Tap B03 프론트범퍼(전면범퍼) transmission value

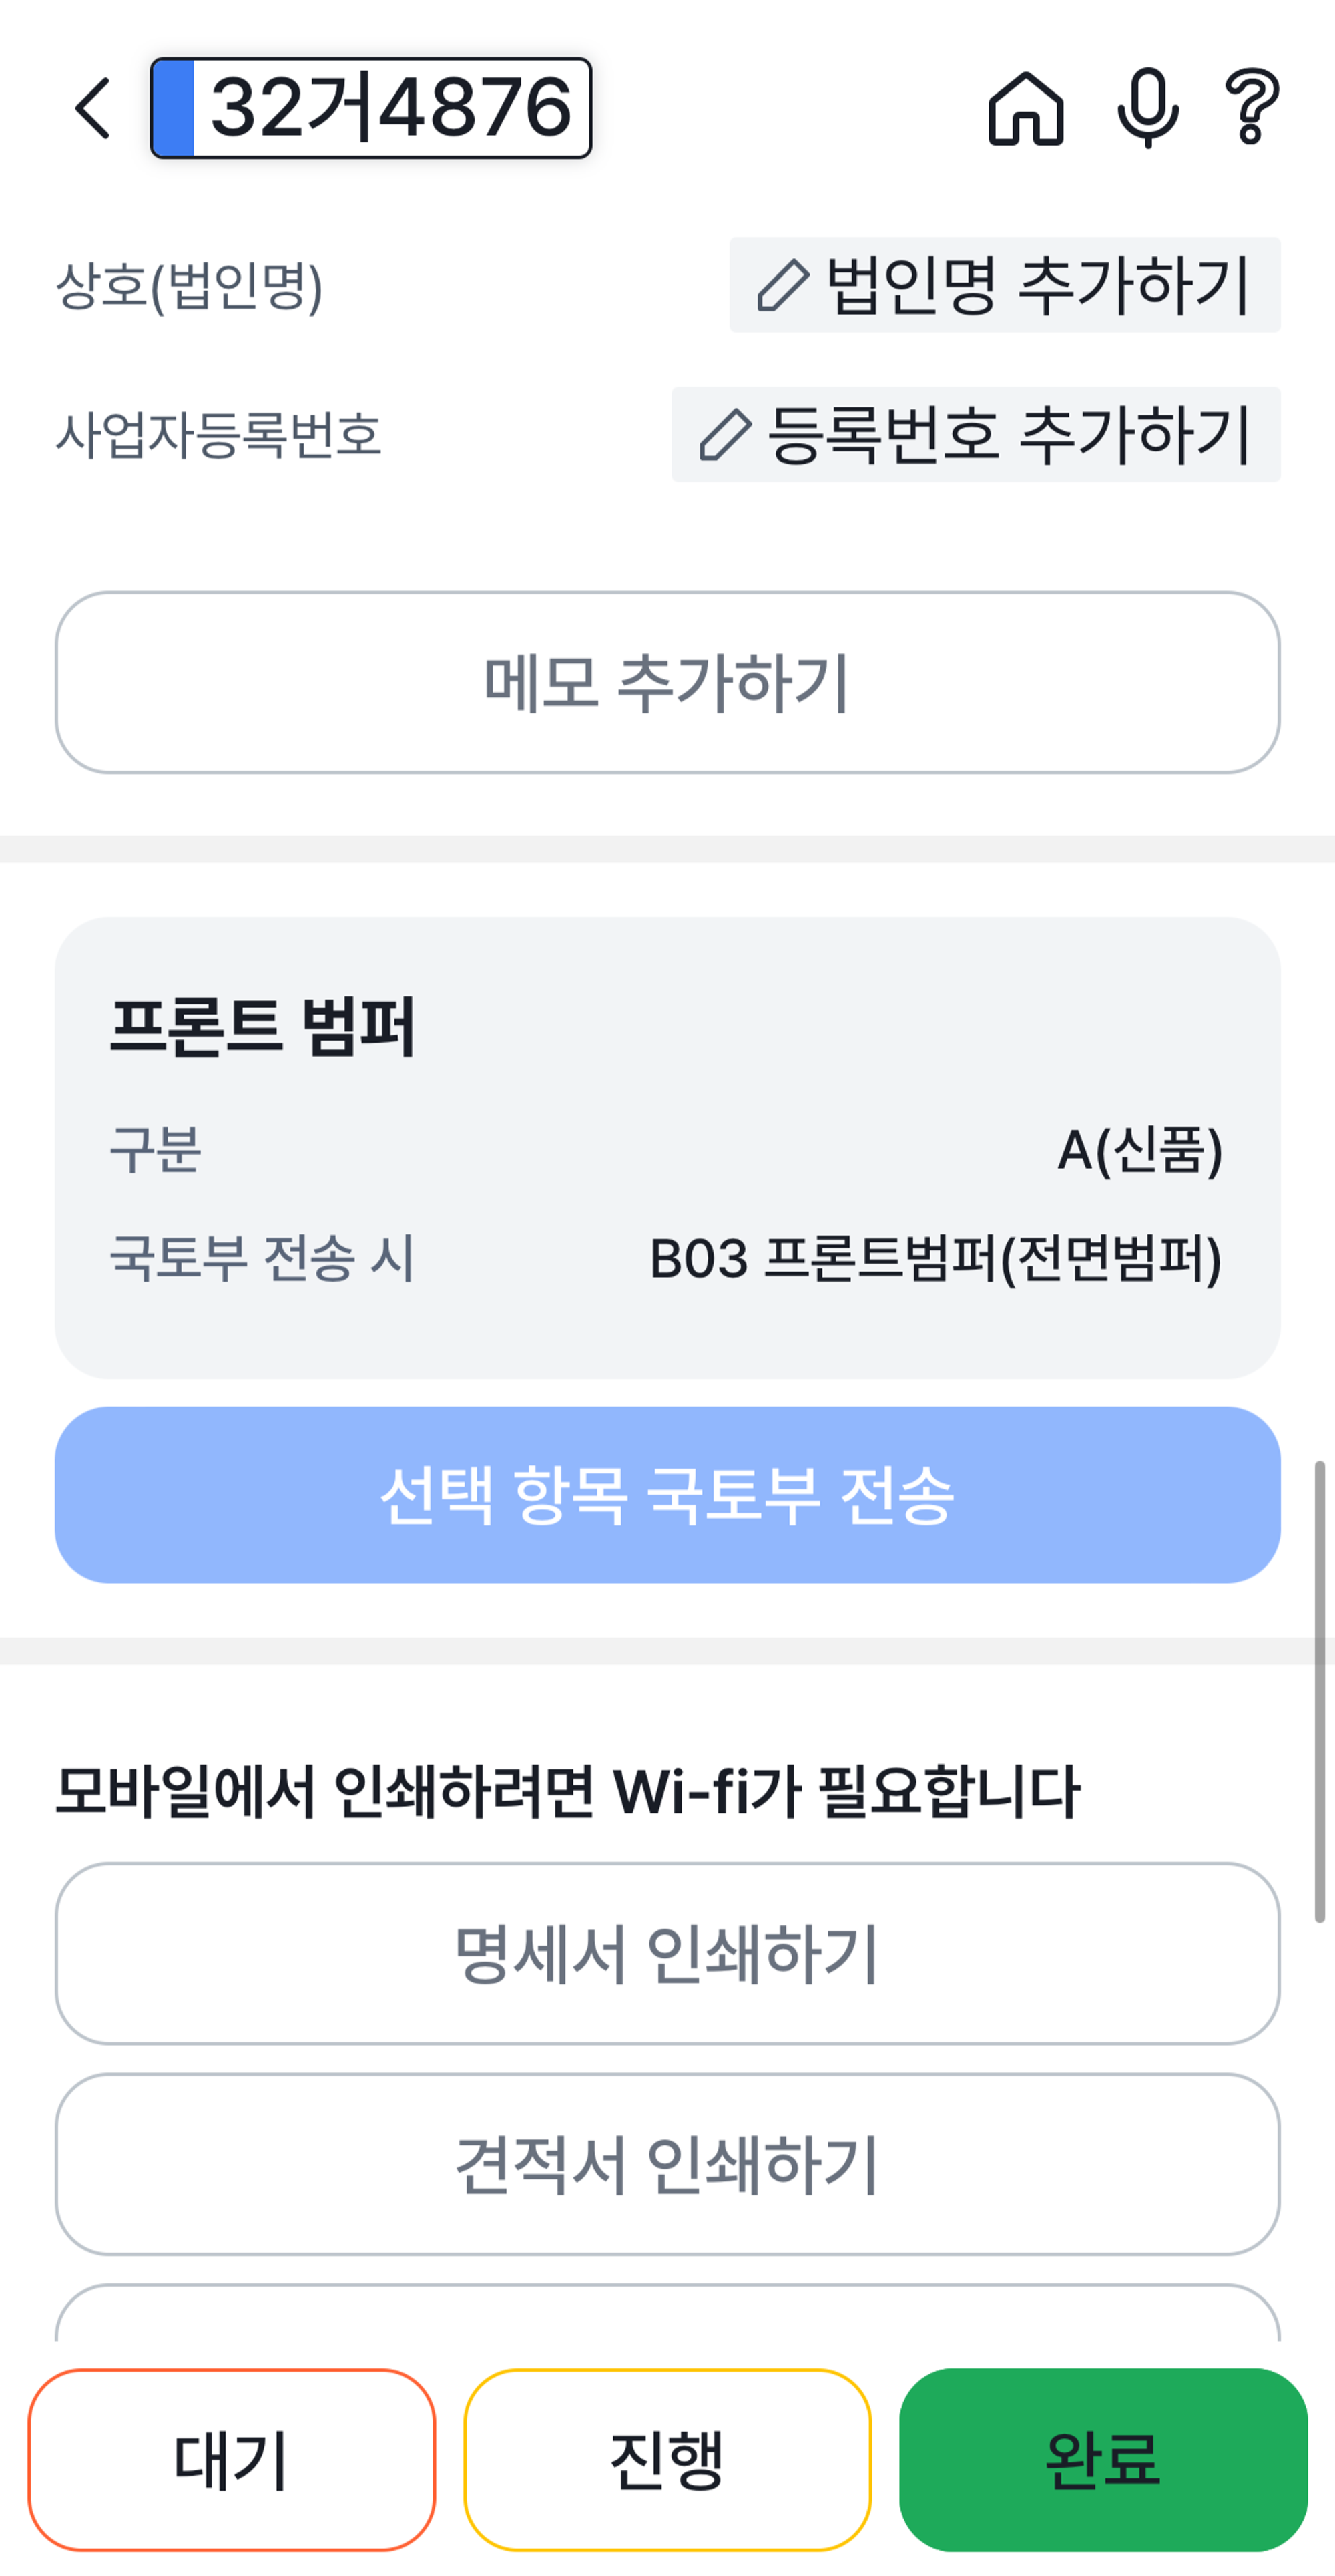[x=935, y=1258]
